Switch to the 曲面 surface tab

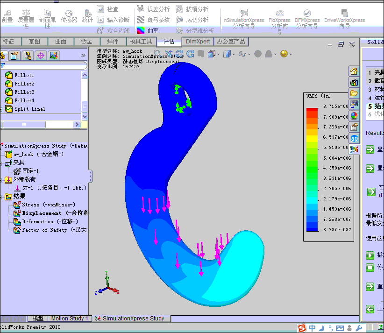[61, 42]
